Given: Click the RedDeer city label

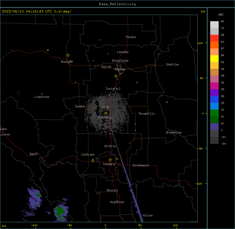Looking at the screenshot, I should [x=120, y=69].
